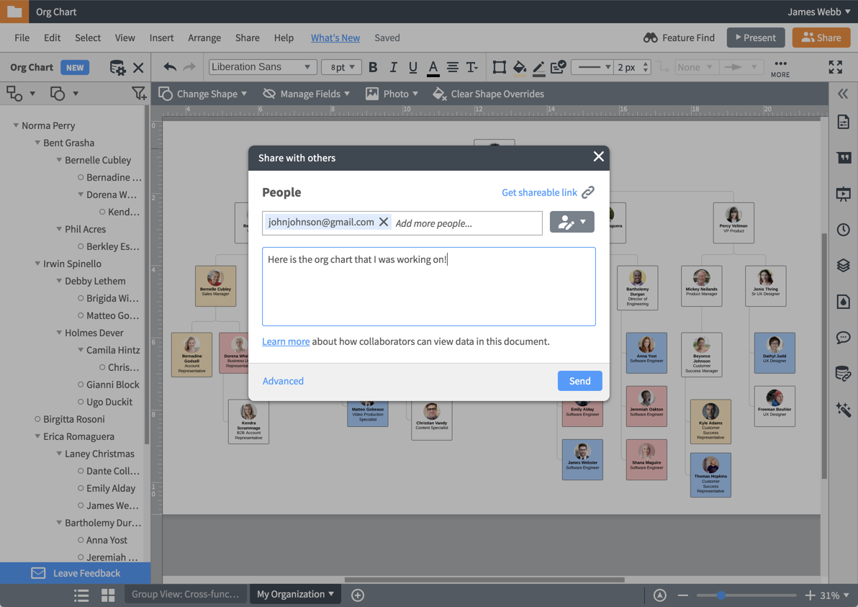This screenshot has height=607, width=858.
Task: Open the Comments panel on right sidebar
Action: [x=843, y=337]
